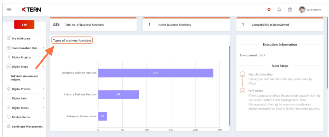Click the red plus add icon
This screenshot has width=329, height=137.
tap(269, 9)
